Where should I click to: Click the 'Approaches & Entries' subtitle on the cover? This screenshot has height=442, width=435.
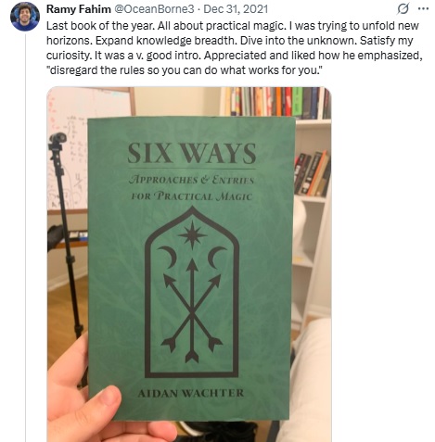point(191,180)
